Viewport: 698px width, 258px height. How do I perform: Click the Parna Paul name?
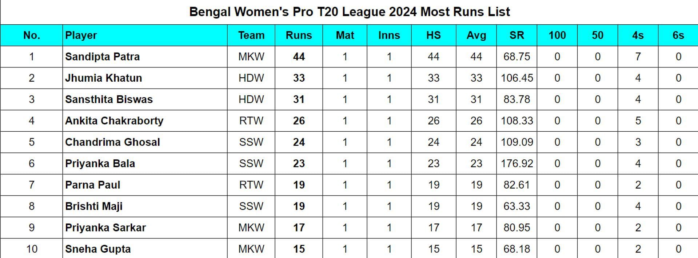92,185
